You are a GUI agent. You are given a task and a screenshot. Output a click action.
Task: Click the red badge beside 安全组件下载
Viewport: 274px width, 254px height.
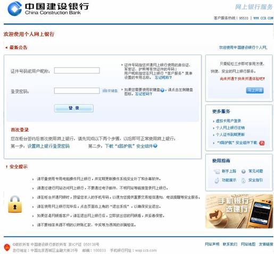coord(262,143)
